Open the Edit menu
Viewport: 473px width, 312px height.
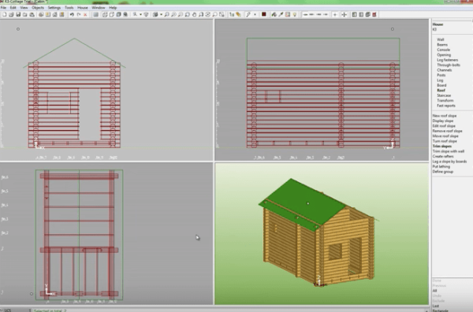point(13,8)
